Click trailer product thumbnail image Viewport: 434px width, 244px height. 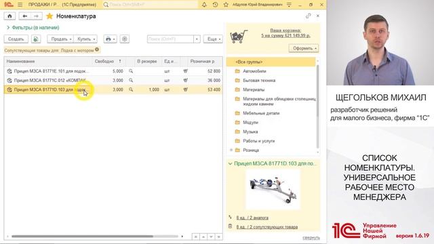(273, 190)
